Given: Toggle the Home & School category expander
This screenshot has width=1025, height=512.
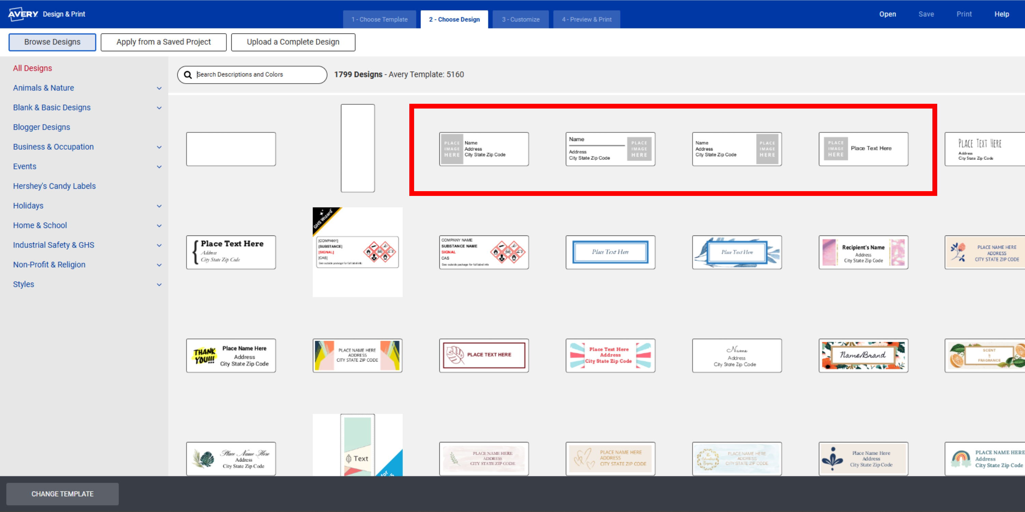Looking at the screenshot, I should [x=161, y=225].
